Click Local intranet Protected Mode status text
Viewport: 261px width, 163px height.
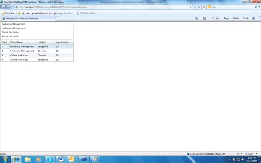coord(207,154)
